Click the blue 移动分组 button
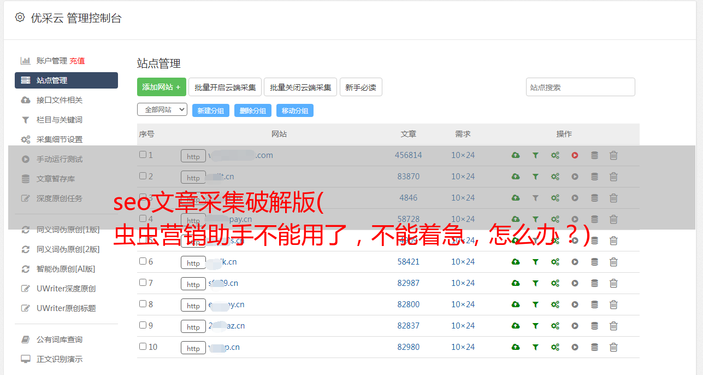The height and width of the screenshot is (375, 703). tap(295, 110)
